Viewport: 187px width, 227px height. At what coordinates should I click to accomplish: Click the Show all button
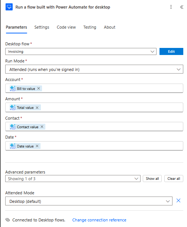(152, 179)
